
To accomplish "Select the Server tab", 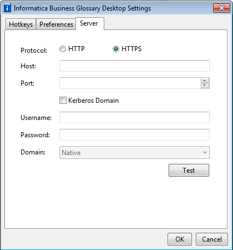I will (x=90, y=23).
